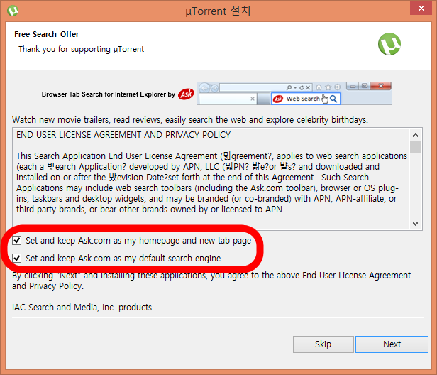Image resolution: width=437 pixels, height=375 pixels.
Task: Click 'Thank you for supporting µTorrent' text
Action: pos(81,49)
